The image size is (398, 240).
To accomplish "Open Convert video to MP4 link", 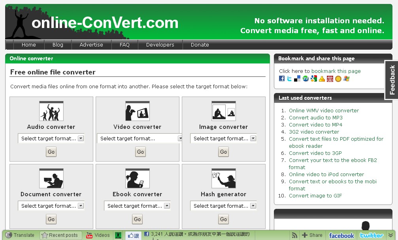I will 315,125.
